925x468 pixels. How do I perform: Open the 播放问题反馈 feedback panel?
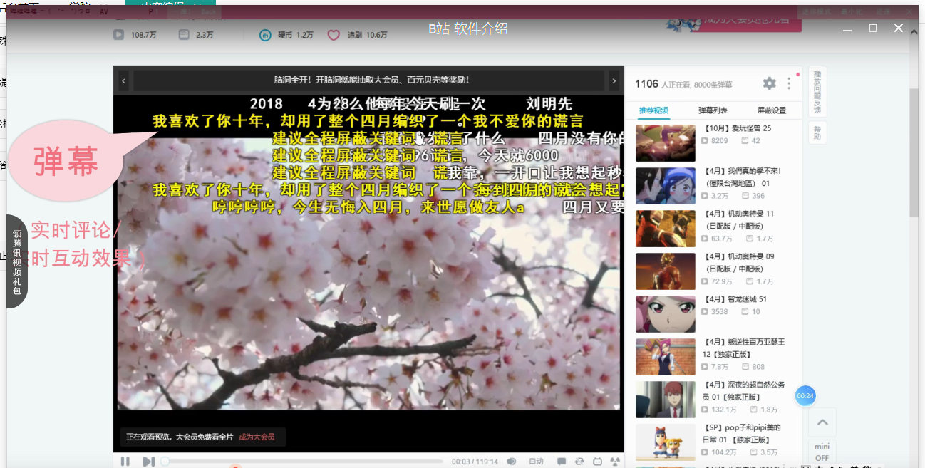tap(817, 91)
